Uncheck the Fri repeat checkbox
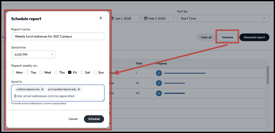The height and width of the screenshot is (133, 275). (70, 72)
